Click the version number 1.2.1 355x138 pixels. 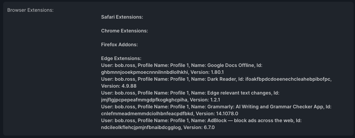[215, 100]
